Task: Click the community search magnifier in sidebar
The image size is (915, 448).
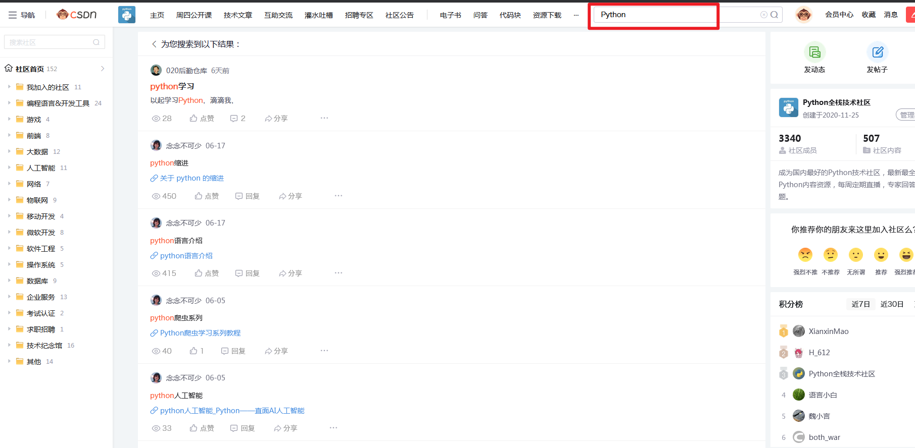Action: 96,42
